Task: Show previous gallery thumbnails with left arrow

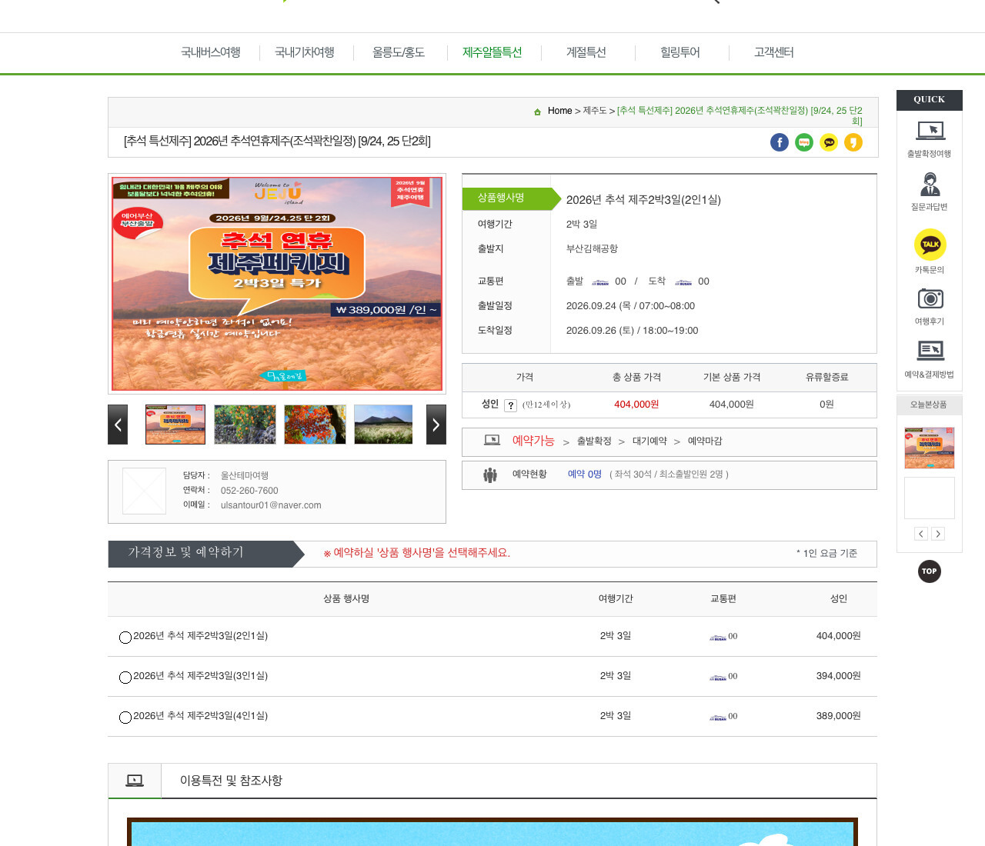Action: [118, 425]
